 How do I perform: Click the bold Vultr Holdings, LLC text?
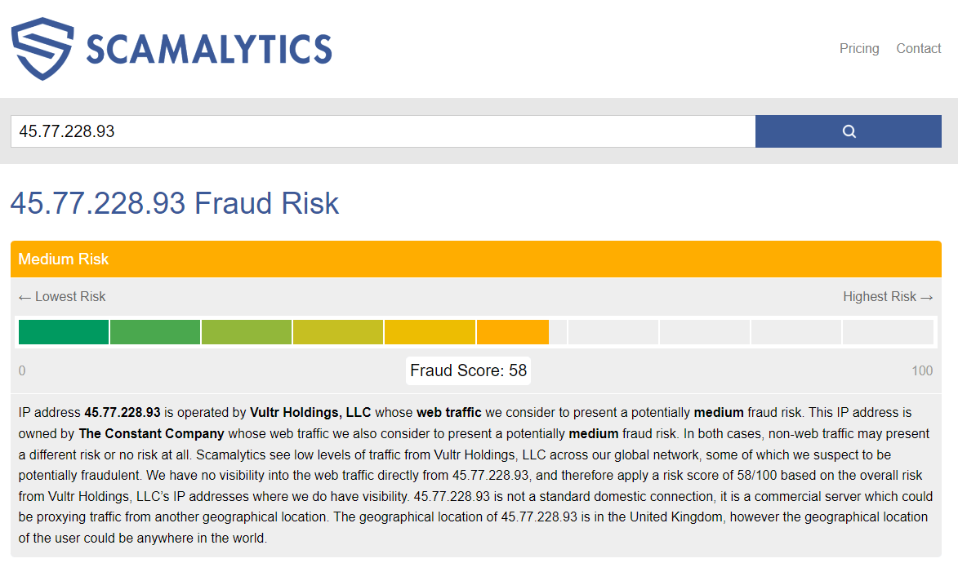pyautogui.click(x=310, y=413)
